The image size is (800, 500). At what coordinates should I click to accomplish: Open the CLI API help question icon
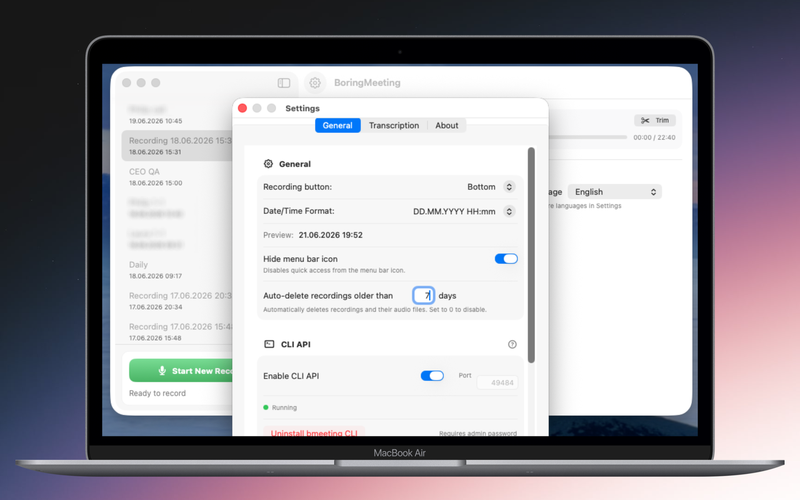[x=512, y=344]
